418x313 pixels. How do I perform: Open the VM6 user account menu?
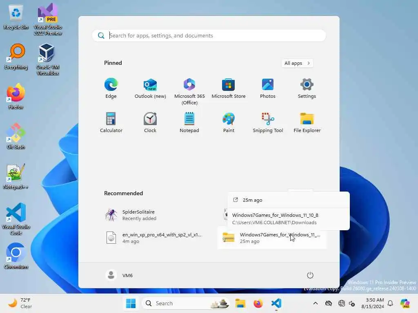119,275
